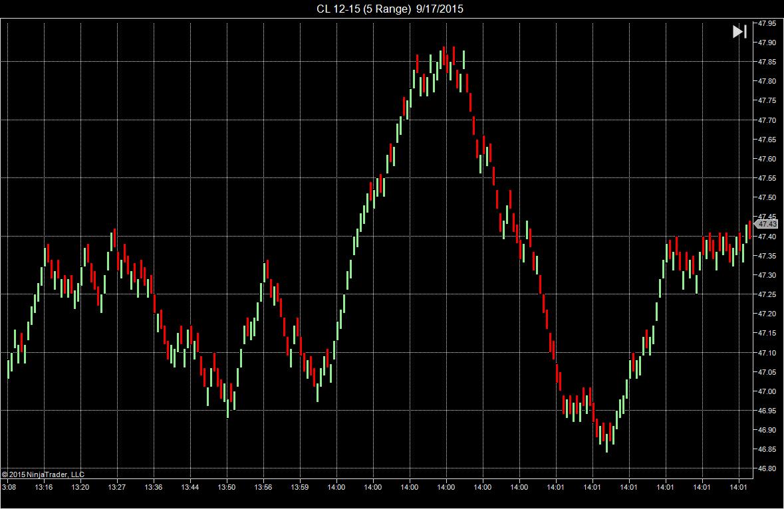Select the 47.65 price axis label
Screen dimensions: 784x509
coord(767,140)
